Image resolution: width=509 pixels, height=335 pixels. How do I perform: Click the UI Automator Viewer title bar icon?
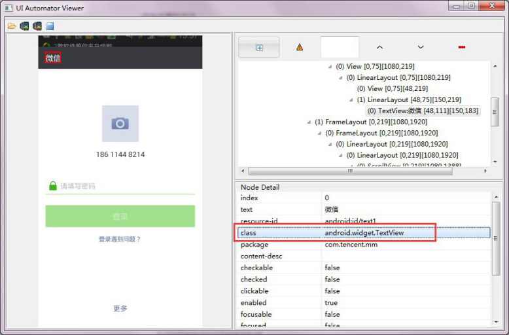click(9, 8)
